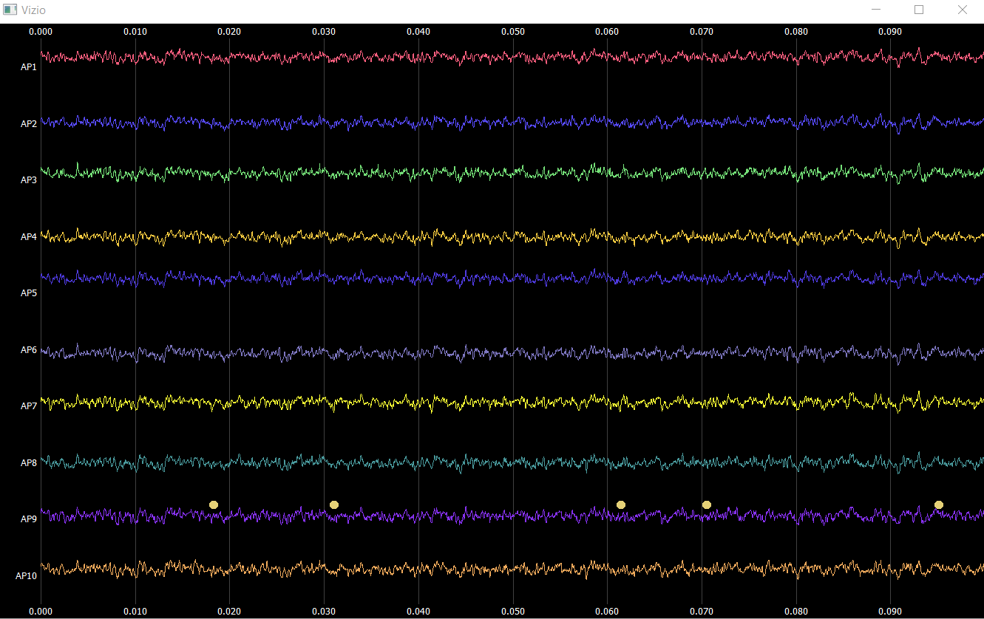Select the AP5 channel label

28,293
